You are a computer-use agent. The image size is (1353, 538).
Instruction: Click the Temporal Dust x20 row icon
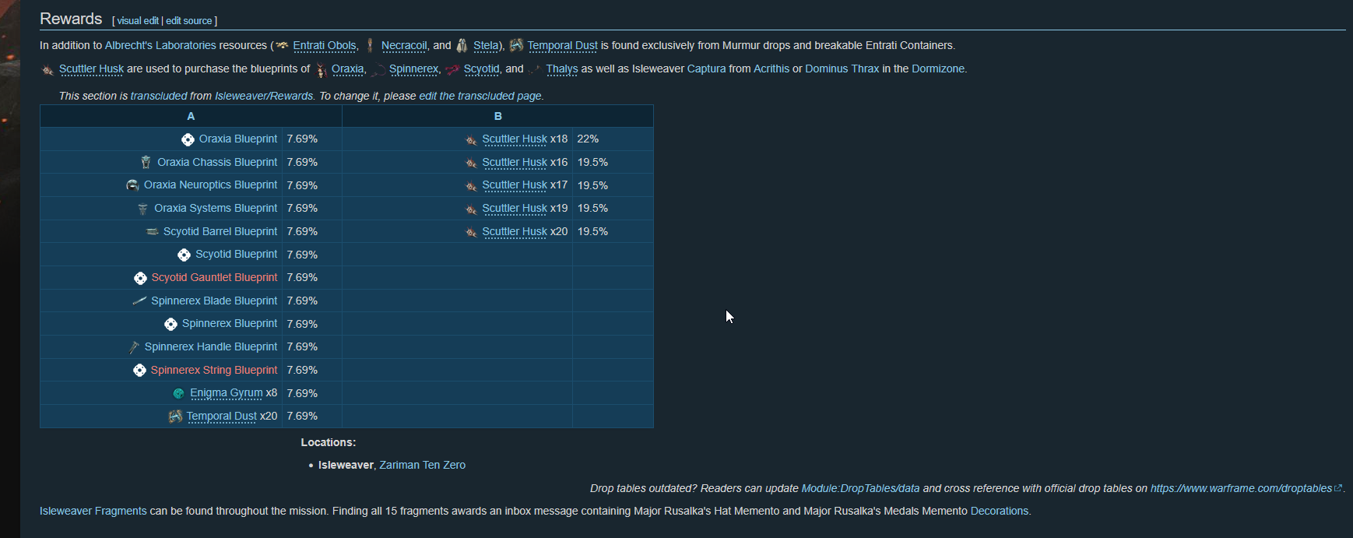pyautogui.click(x=175, y=417)
